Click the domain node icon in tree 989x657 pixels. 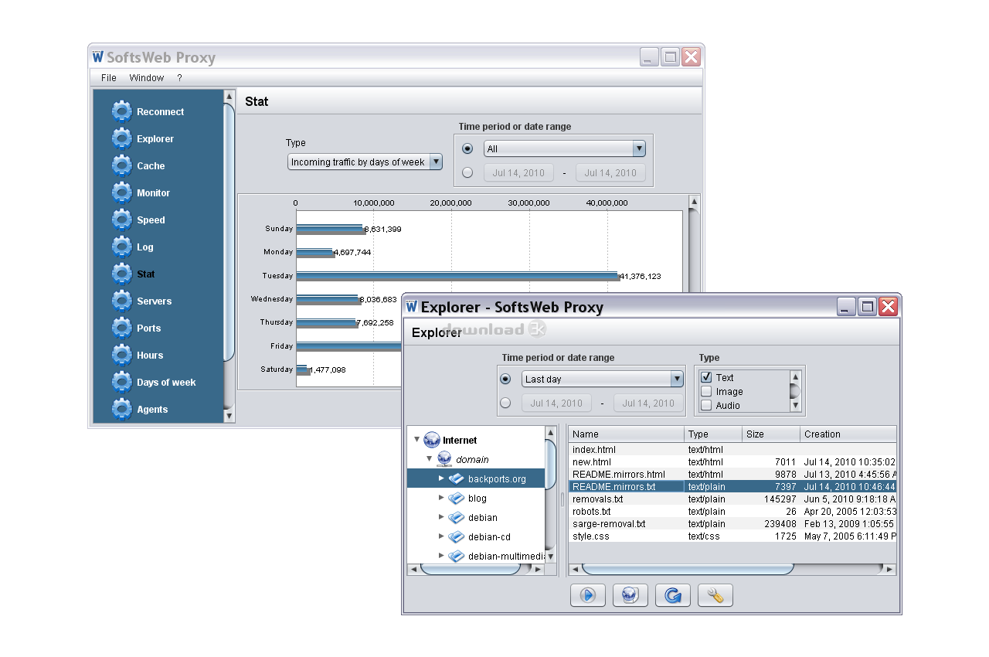click(x=444, y=460)
